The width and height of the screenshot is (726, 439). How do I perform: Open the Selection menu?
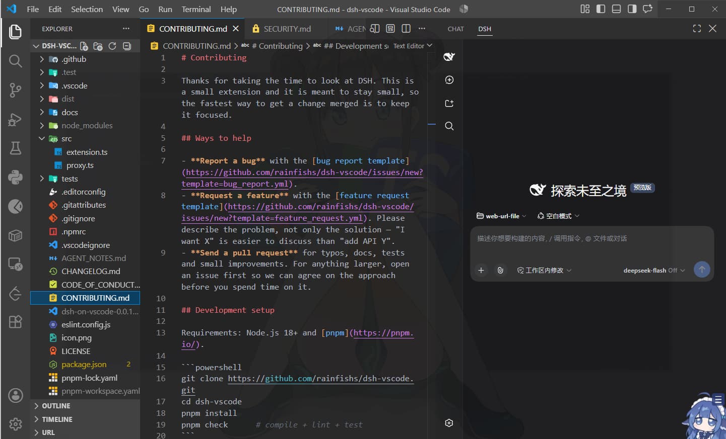[x=87, y=9]
